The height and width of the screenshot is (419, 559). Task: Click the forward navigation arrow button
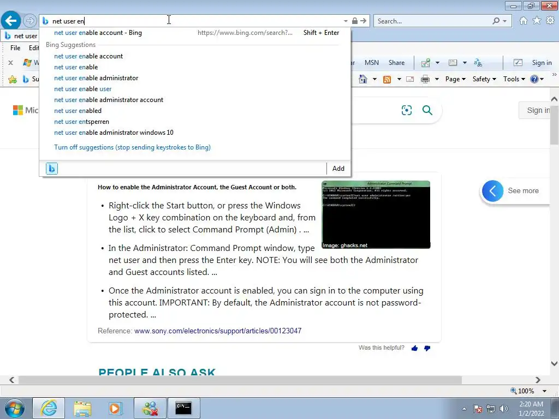click(30, 21)
